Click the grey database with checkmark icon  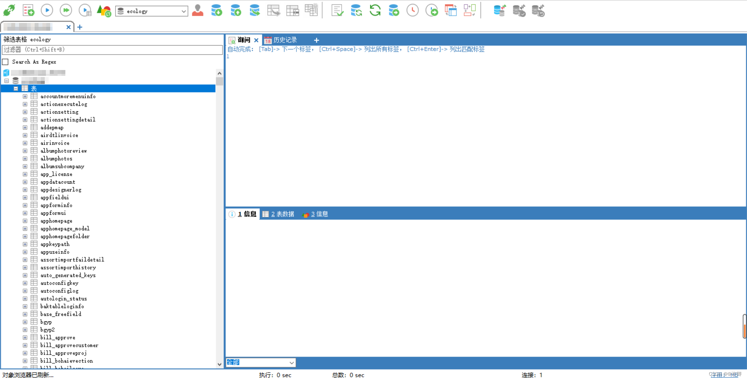tap(519, 11)
